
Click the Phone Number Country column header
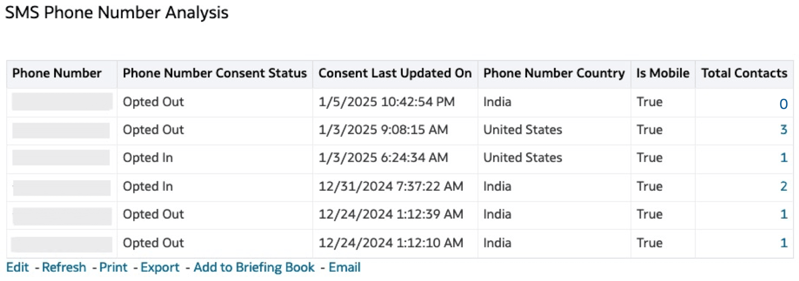554,73
